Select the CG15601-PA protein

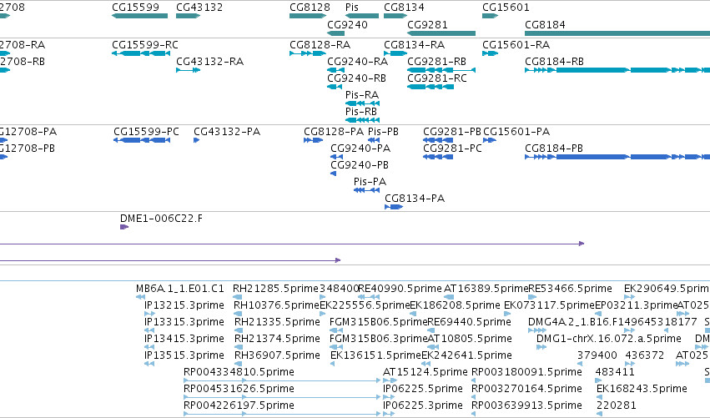[490, 140]
